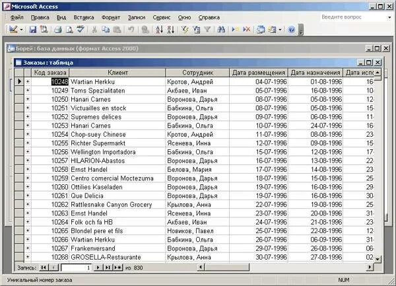Add a New Record from the toolbar

tap(235, 30)
